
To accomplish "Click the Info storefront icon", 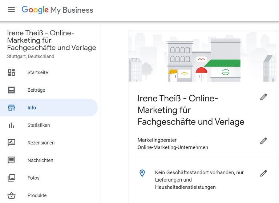I will (x=11, y=108).
